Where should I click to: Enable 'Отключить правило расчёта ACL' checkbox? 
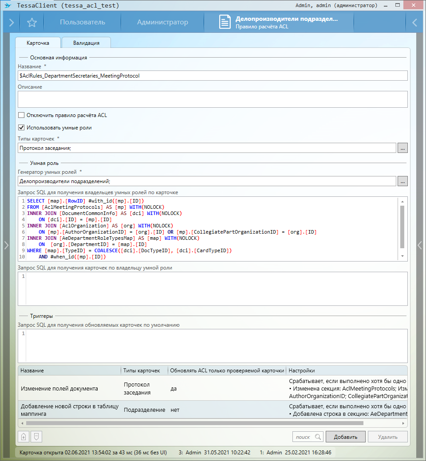point(21,115)
